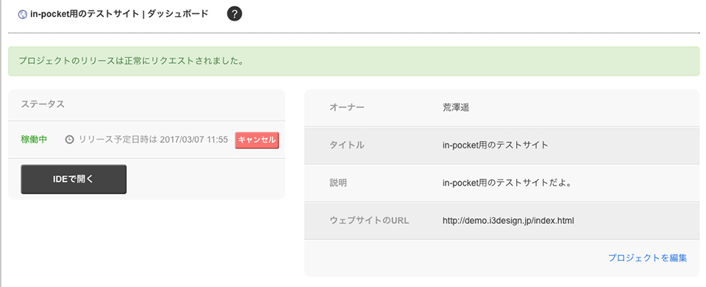Click the description text ending in だよ。

pos(507,183)
